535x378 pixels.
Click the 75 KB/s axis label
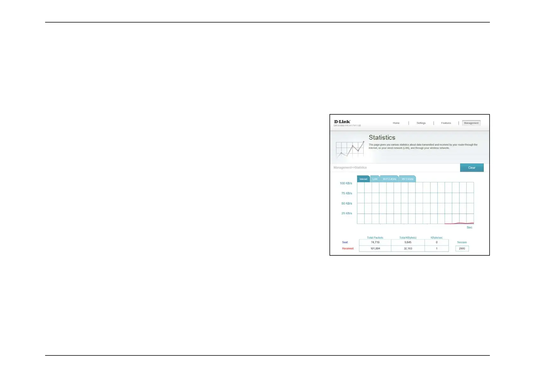[347, 193]
